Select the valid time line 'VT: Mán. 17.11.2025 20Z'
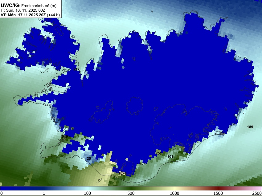The image size is (262, 196). [23, 15]
